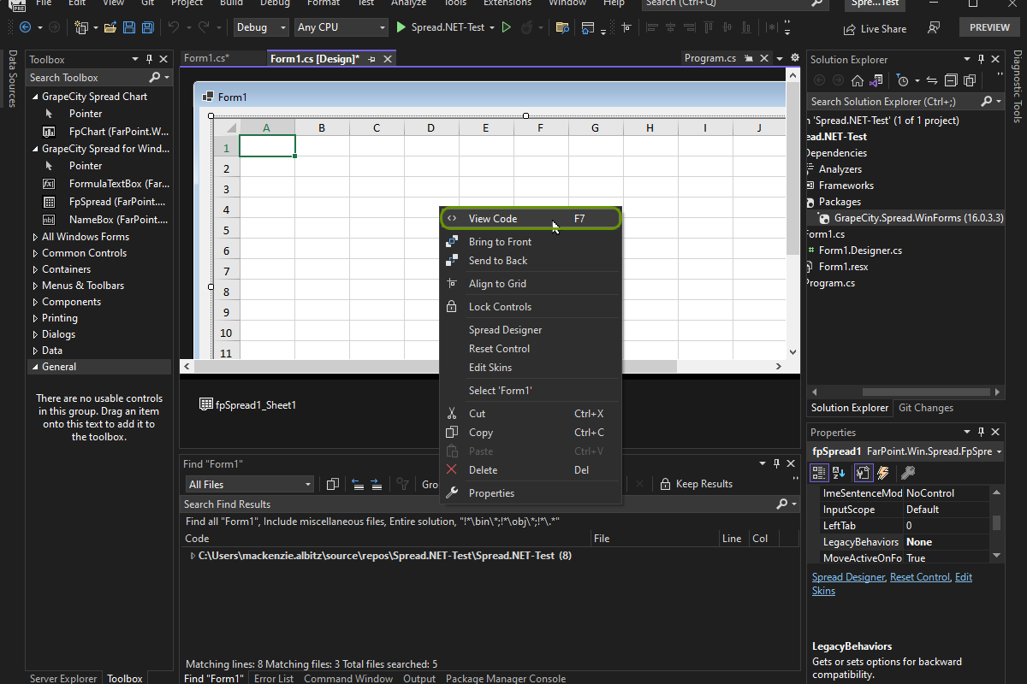Click the PREVIEW button
Screen dimensions: 1027x684
pyautogui.click(x=988, y=27)
